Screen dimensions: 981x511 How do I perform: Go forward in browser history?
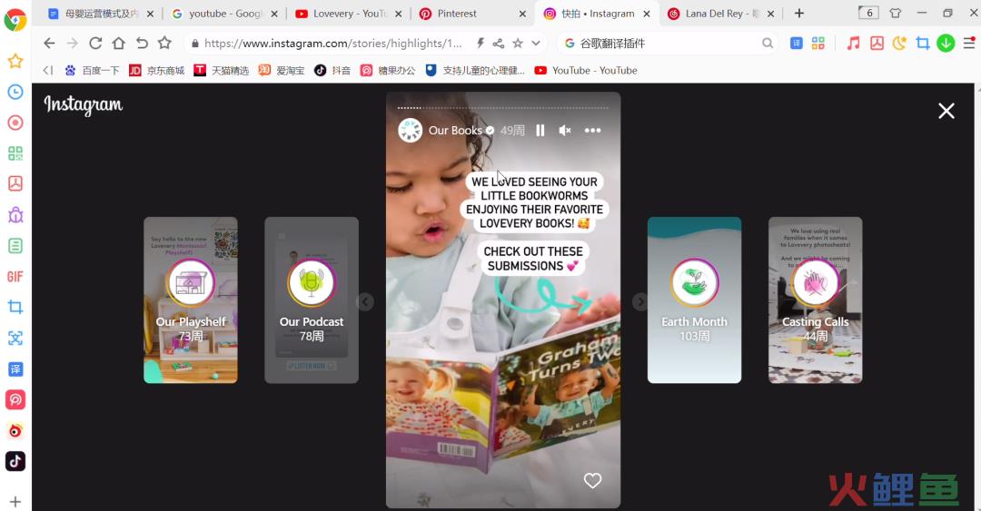click(x=73, y=44)
